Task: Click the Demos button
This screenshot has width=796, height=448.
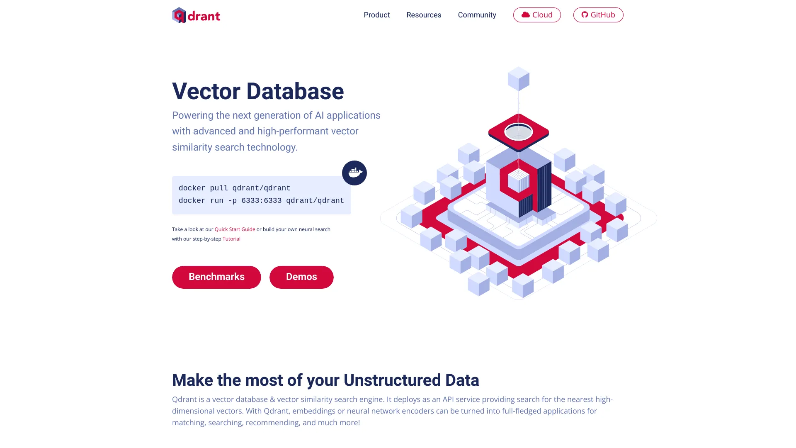Action: 301,277
